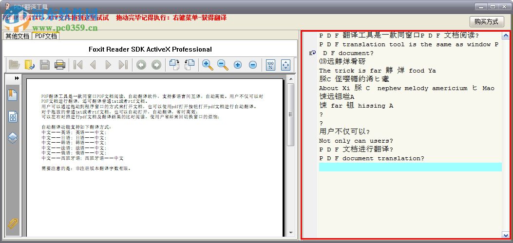Zoom in with the plus button
The image size is (513, 243).
tap(238, 65)
